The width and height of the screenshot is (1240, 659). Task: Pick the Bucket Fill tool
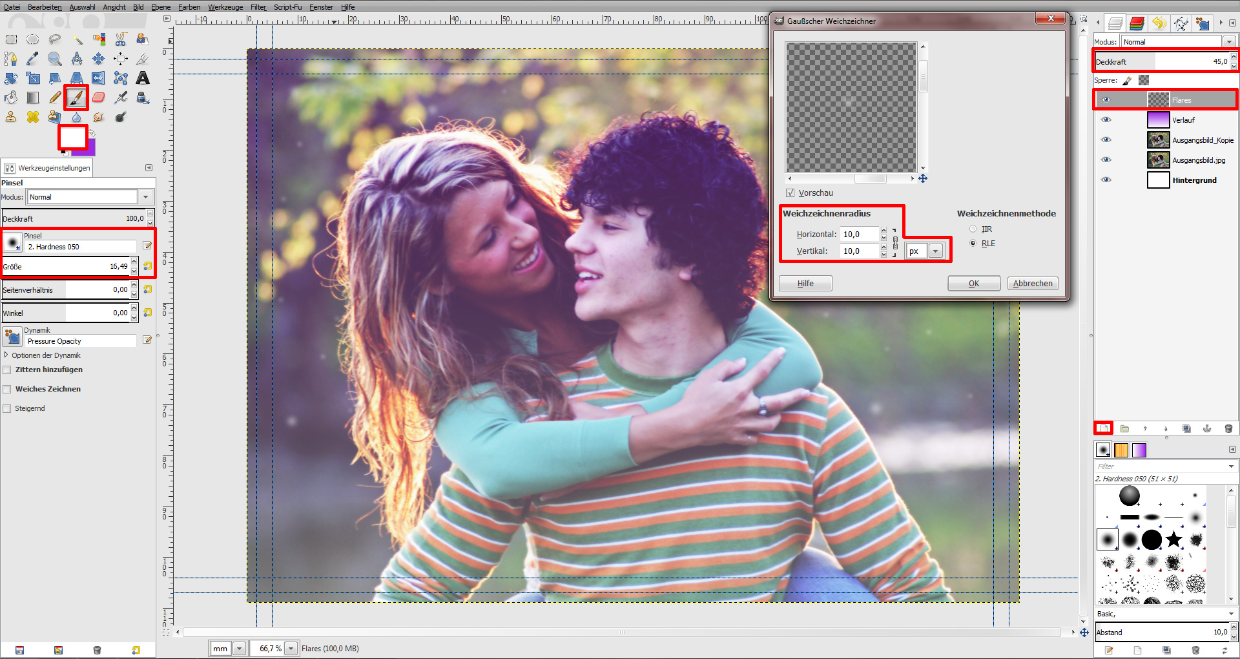point(10,98)
